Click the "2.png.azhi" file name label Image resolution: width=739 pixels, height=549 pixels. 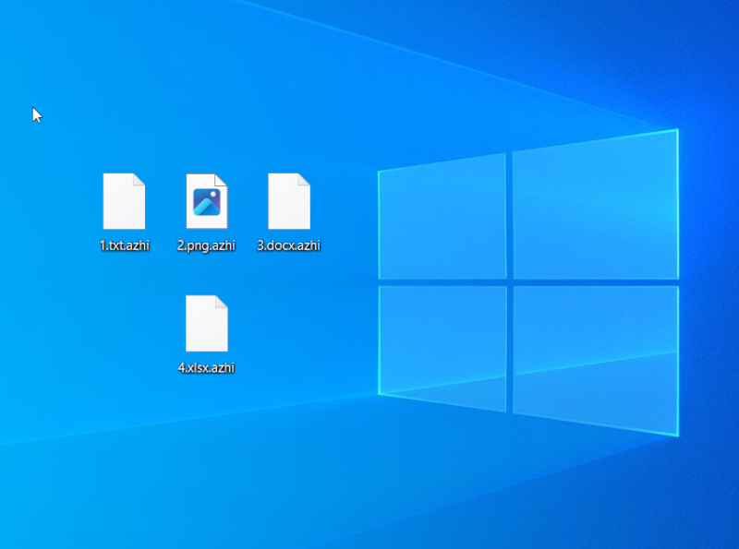tap(206, 245)
